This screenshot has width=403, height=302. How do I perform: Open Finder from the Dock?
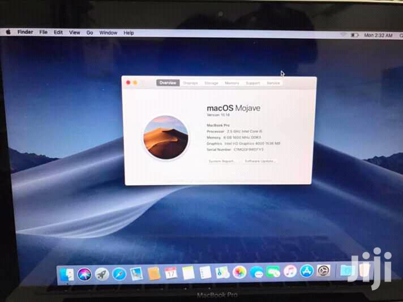(67, 274)
